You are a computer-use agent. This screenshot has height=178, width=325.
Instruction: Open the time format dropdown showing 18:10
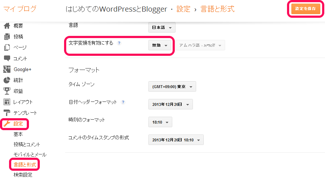160,122
